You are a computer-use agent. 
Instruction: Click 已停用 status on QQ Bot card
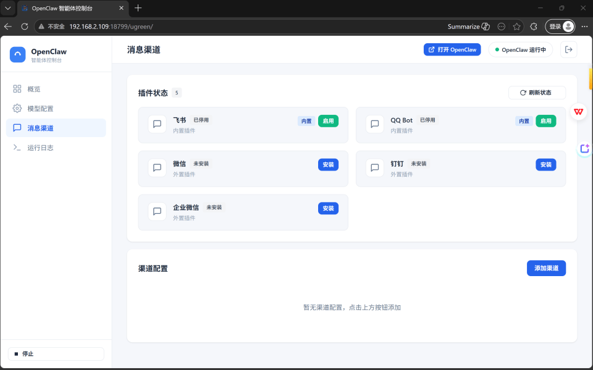427,120
